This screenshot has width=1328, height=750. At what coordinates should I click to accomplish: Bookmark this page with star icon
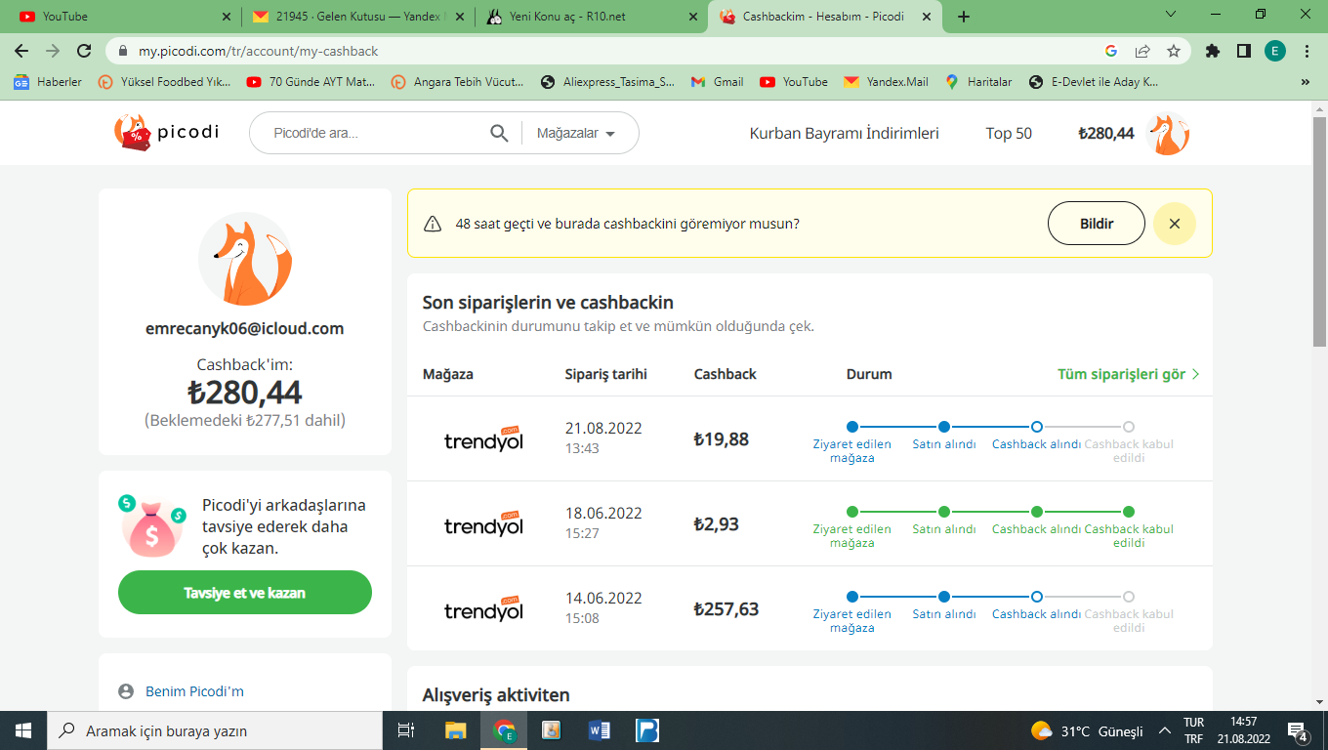(x=1174, y=51)
